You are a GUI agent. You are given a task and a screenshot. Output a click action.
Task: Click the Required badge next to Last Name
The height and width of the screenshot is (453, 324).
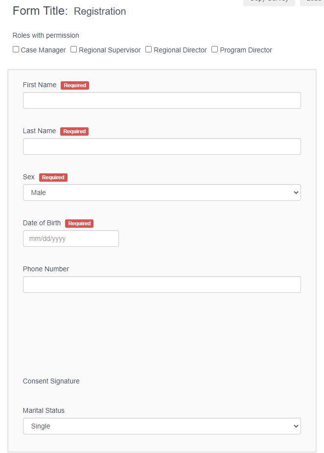click(74, 131)
